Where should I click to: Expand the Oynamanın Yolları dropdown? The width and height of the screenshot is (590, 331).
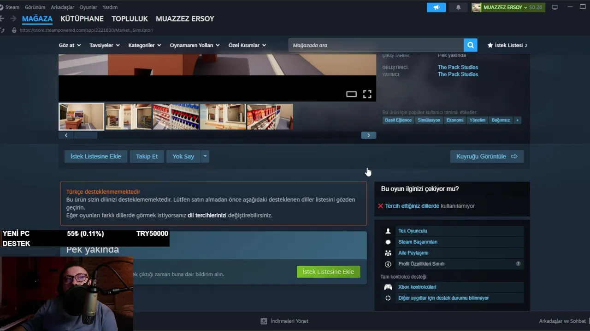195,45
